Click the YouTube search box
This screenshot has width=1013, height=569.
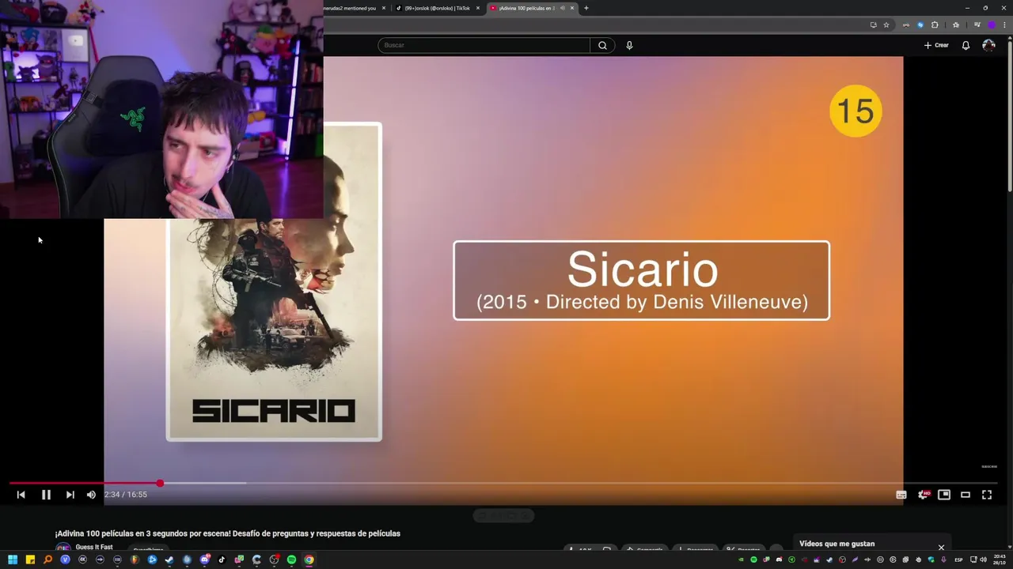tap(484, 45)
